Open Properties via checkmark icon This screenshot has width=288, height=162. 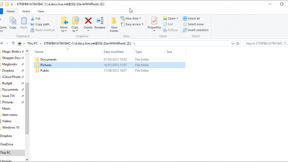(154, 21)
